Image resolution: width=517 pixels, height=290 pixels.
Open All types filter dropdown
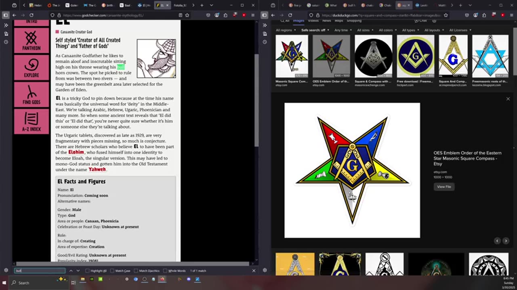click(x=410, y=30)
